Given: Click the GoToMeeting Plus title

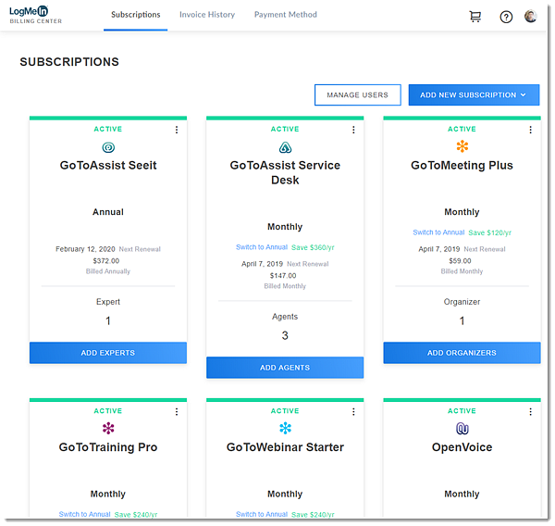Looking at the screenshot, I should pyautogui.click(x=462, y=166).
